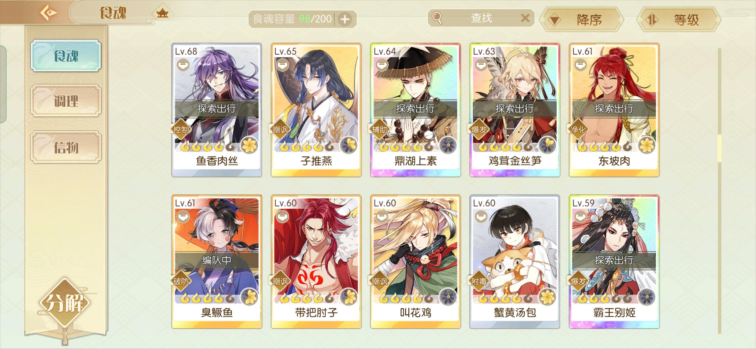Click the bowl icon on 子推燕 card
Viewport: 756px width, 349px height.
(282, 65)
